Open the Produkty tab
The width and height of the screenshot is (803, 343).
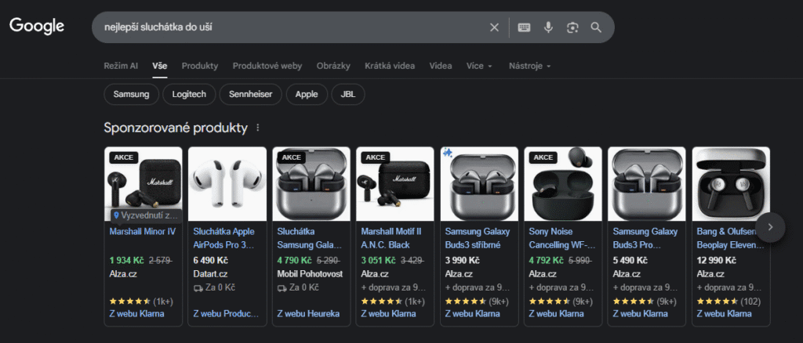pyautogui.click(x=200, y=66)
